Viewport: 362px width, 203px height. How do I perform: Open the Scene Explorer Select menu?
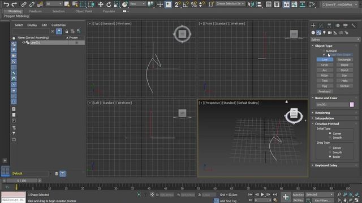[19, 25]
